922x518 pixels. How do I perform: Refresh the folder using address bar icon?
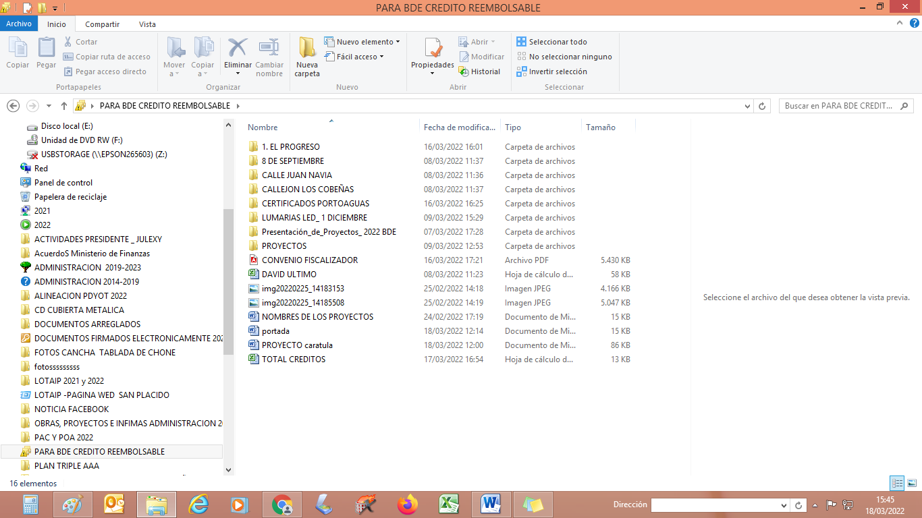(763, 106)
